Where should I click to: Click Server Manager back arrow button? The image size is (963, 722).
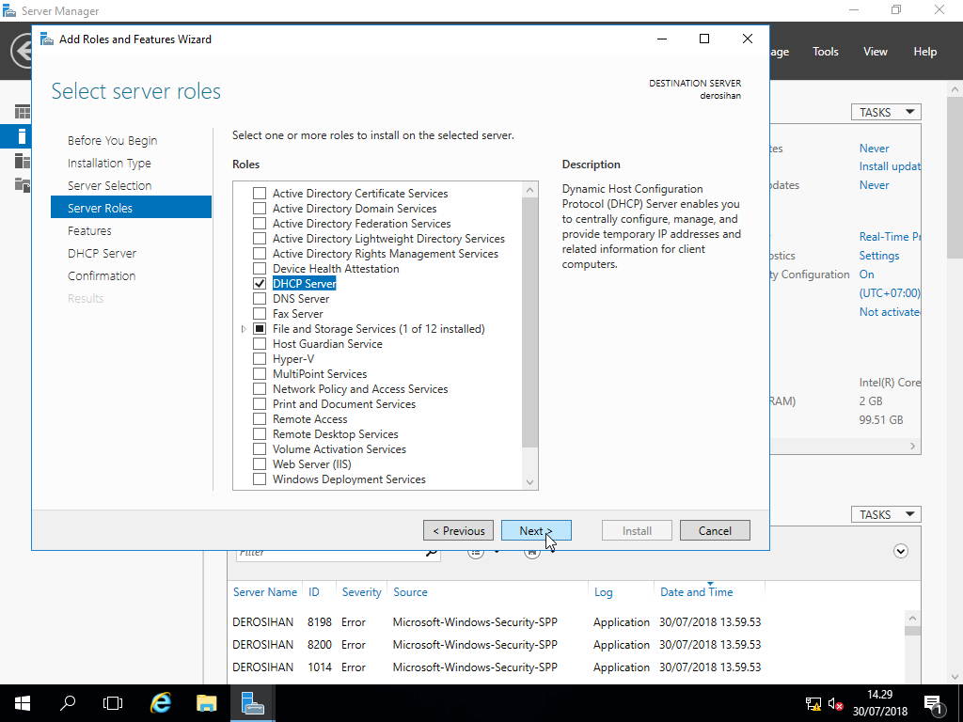click(23, 51)
